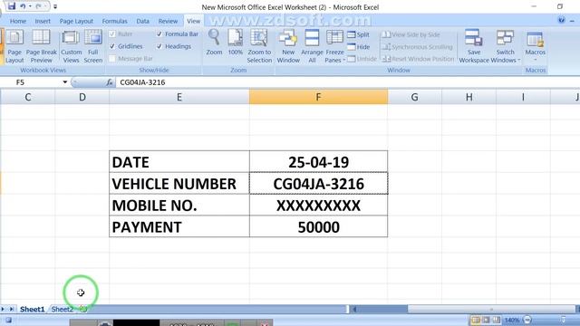Insert a new worksheet tab

click(x=83, y=309)
